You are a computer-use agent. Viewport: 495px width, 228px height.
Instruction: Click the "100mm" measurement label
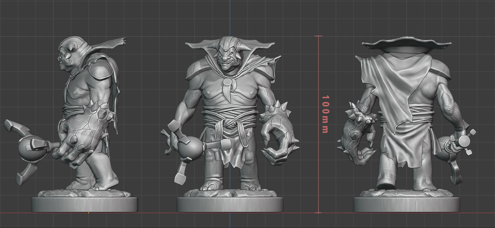pyautogui.click(x=325, y=114)
